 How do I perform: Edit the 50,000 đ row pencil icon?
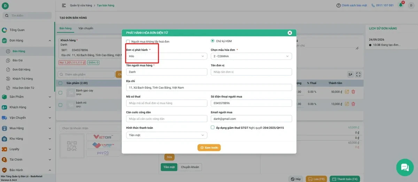(347, 92)
